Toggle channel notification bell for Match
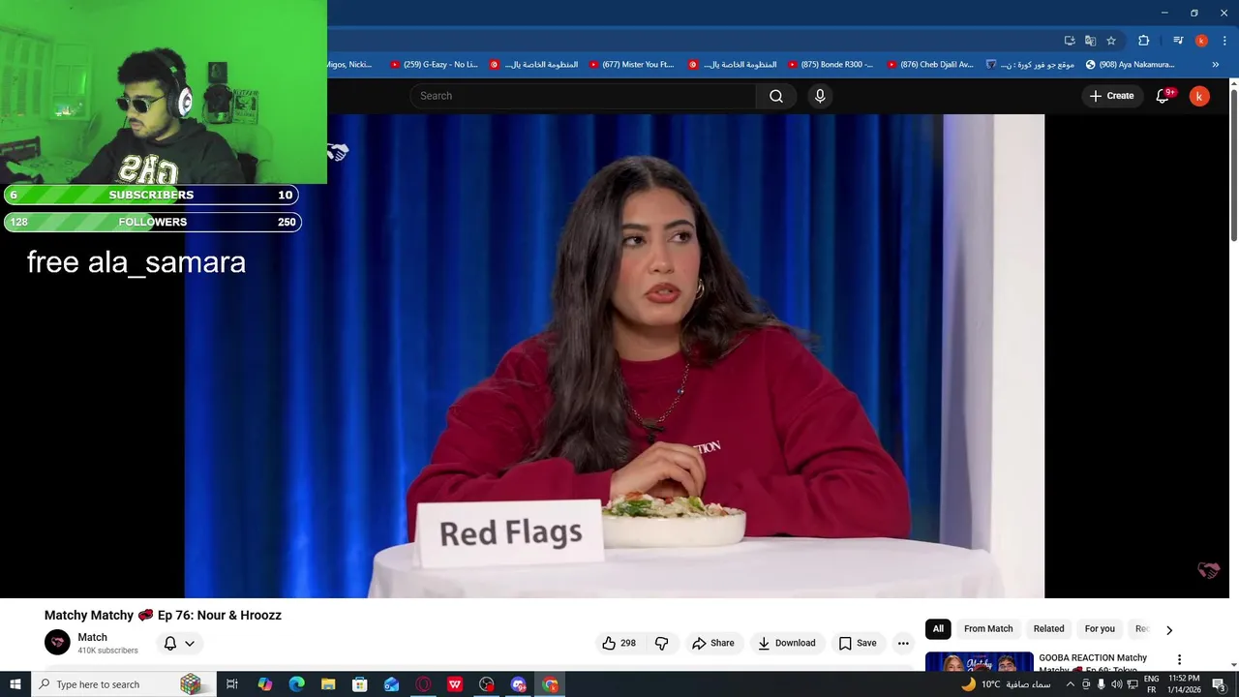 170,643
